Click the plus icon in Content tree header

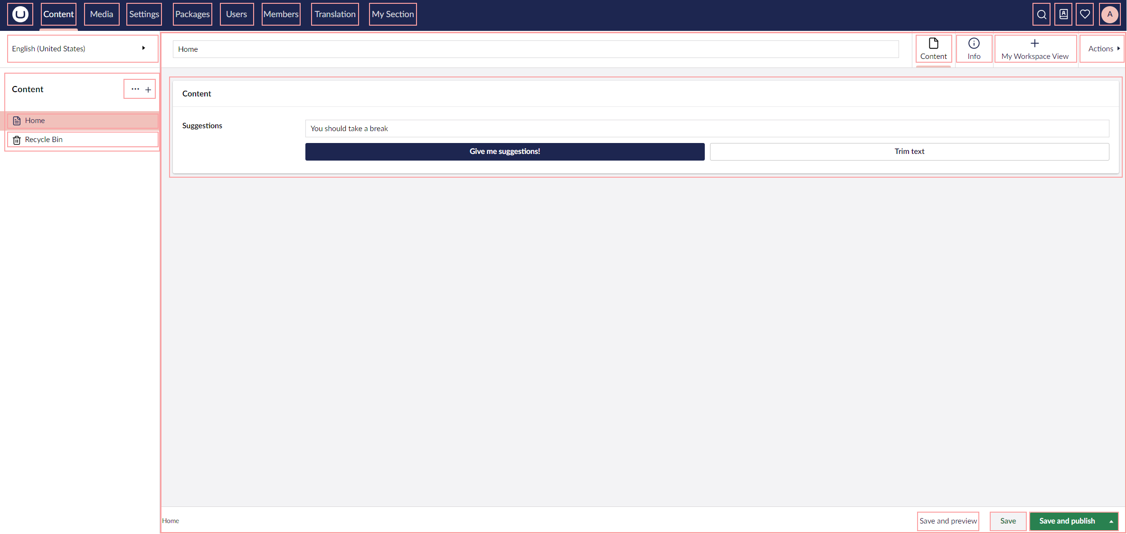point(148,89)
